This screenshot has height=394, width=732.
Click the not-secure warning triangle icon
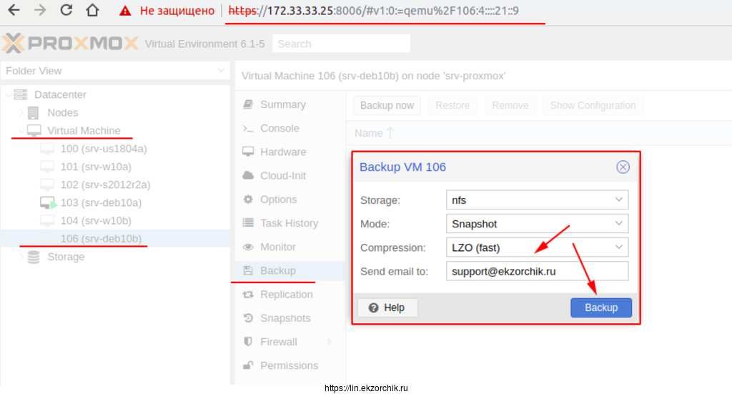125,11
